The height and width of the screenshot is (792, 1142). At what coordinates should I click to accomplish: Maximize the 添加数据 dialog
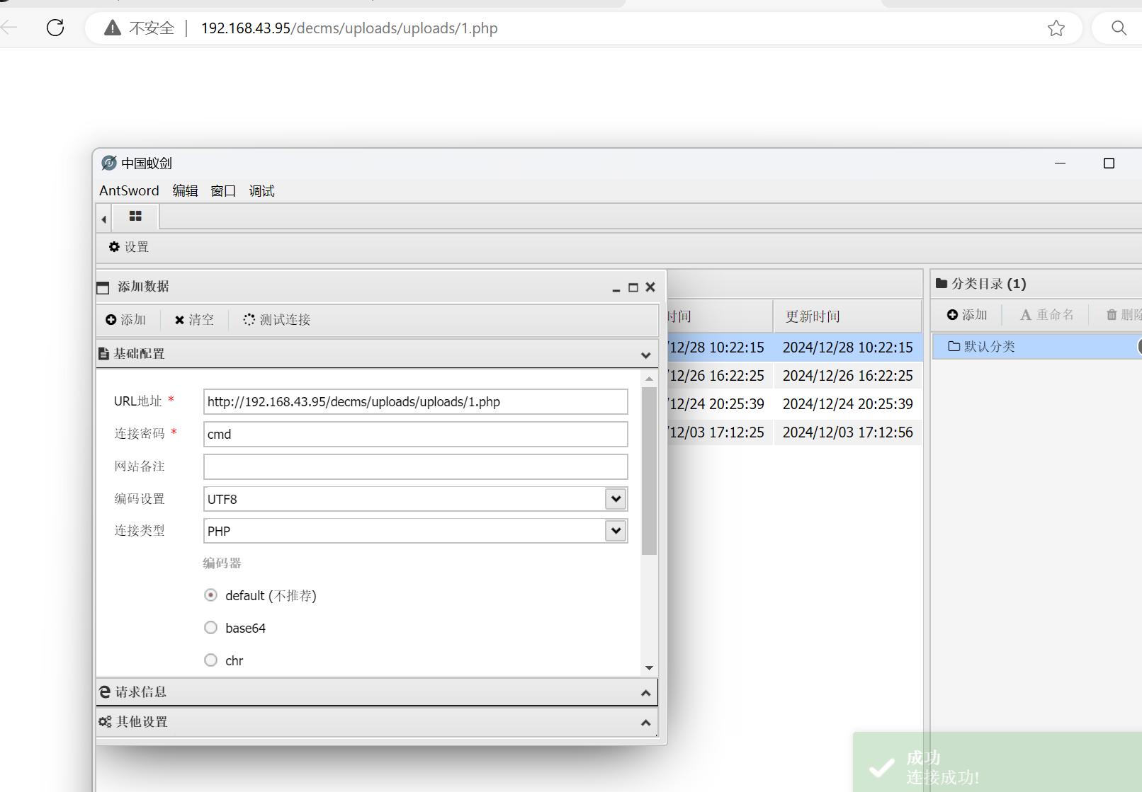pyautogui.click(x=633, y=287)
